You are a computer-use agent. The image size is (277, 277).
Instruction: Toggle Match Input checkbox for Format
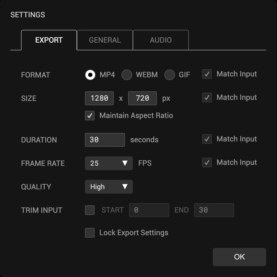(207, 74)
